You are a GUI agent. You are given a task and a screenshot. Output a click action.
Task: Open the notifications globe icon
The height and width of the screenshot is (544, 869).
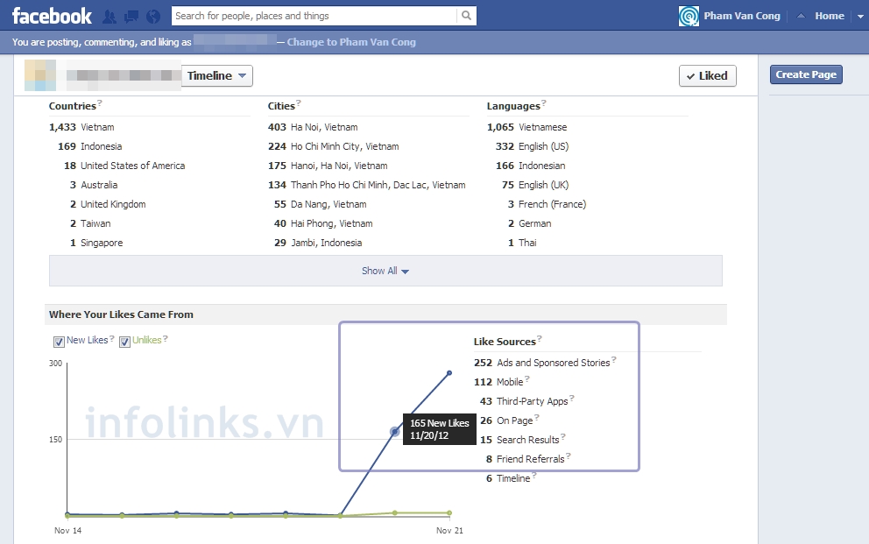153,17
